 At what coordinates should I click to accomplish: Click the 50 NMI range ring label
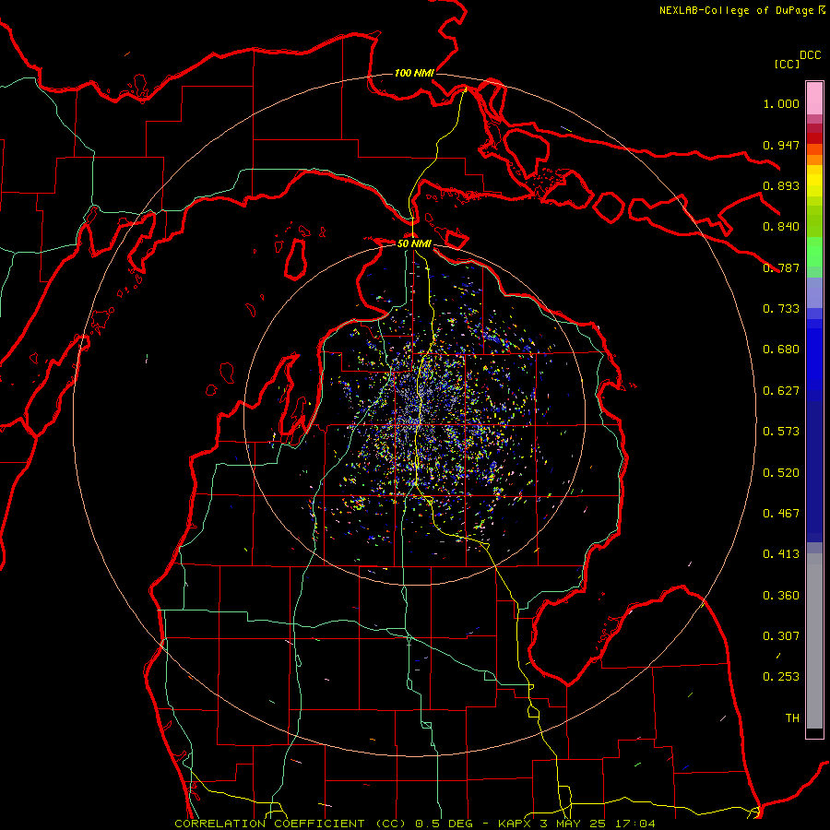(x=414, y=243)
